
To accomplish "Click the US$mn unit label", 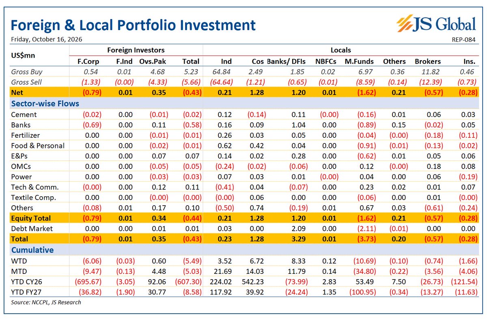I will pos(23,55).
